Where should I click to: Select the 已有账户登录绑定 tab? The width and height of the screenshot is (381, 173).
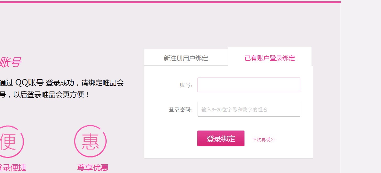pyautogui.click(x=270, y=58)
